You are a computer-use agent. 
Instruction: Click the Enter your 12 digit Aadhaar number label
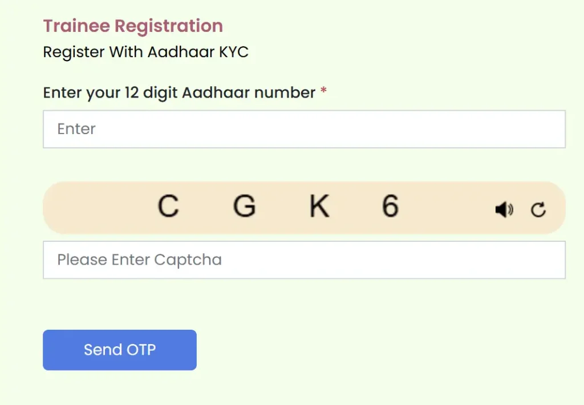coord(179,92)
